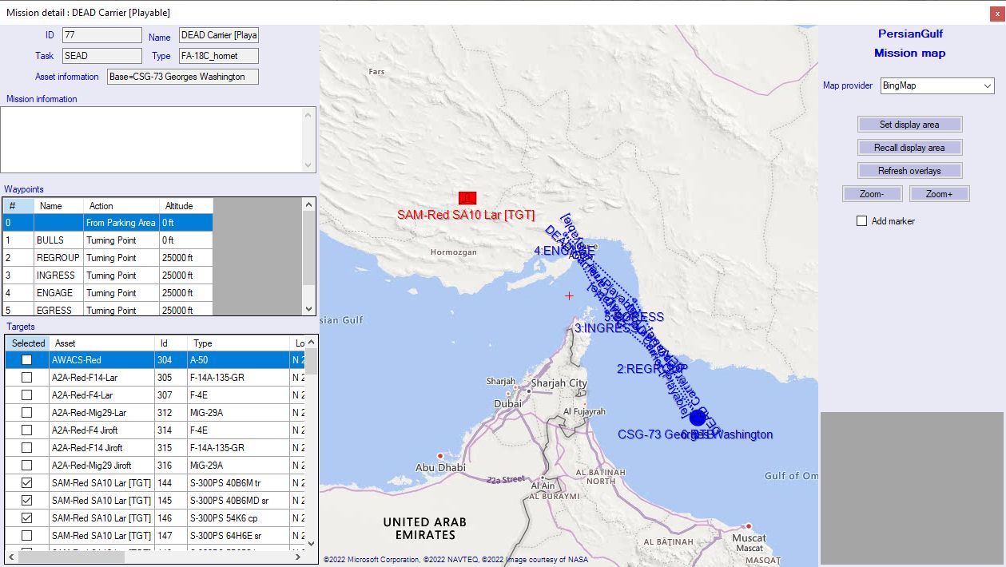Sort targets by Asset column header
This screenshot has width=1006, height=567.
coord(101,343)
